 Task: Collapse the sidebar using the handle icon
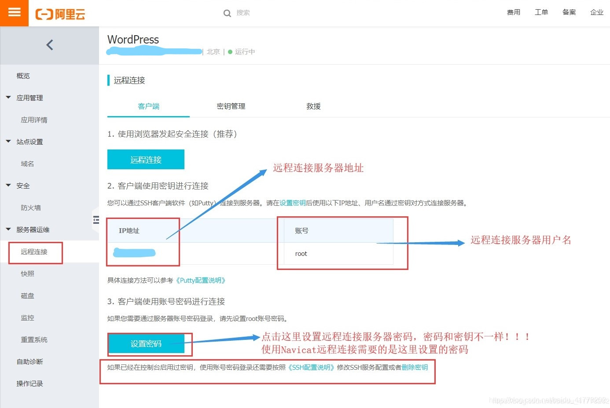click(x=96, y=220)
